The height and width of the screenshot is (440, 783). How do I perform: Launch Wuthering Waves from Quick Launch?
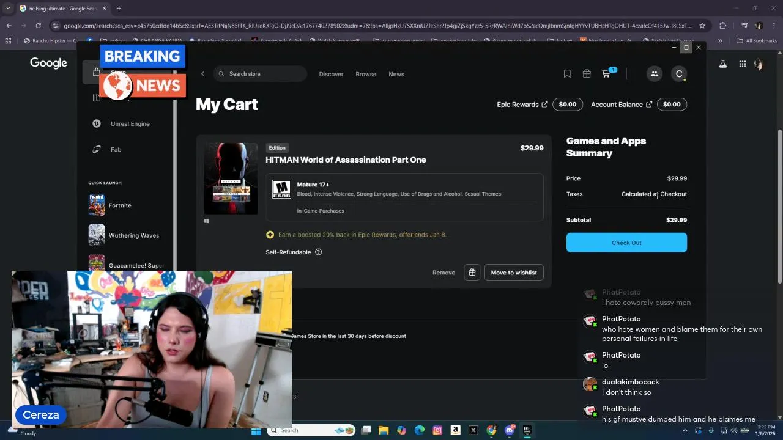click(x=134, y=235)
